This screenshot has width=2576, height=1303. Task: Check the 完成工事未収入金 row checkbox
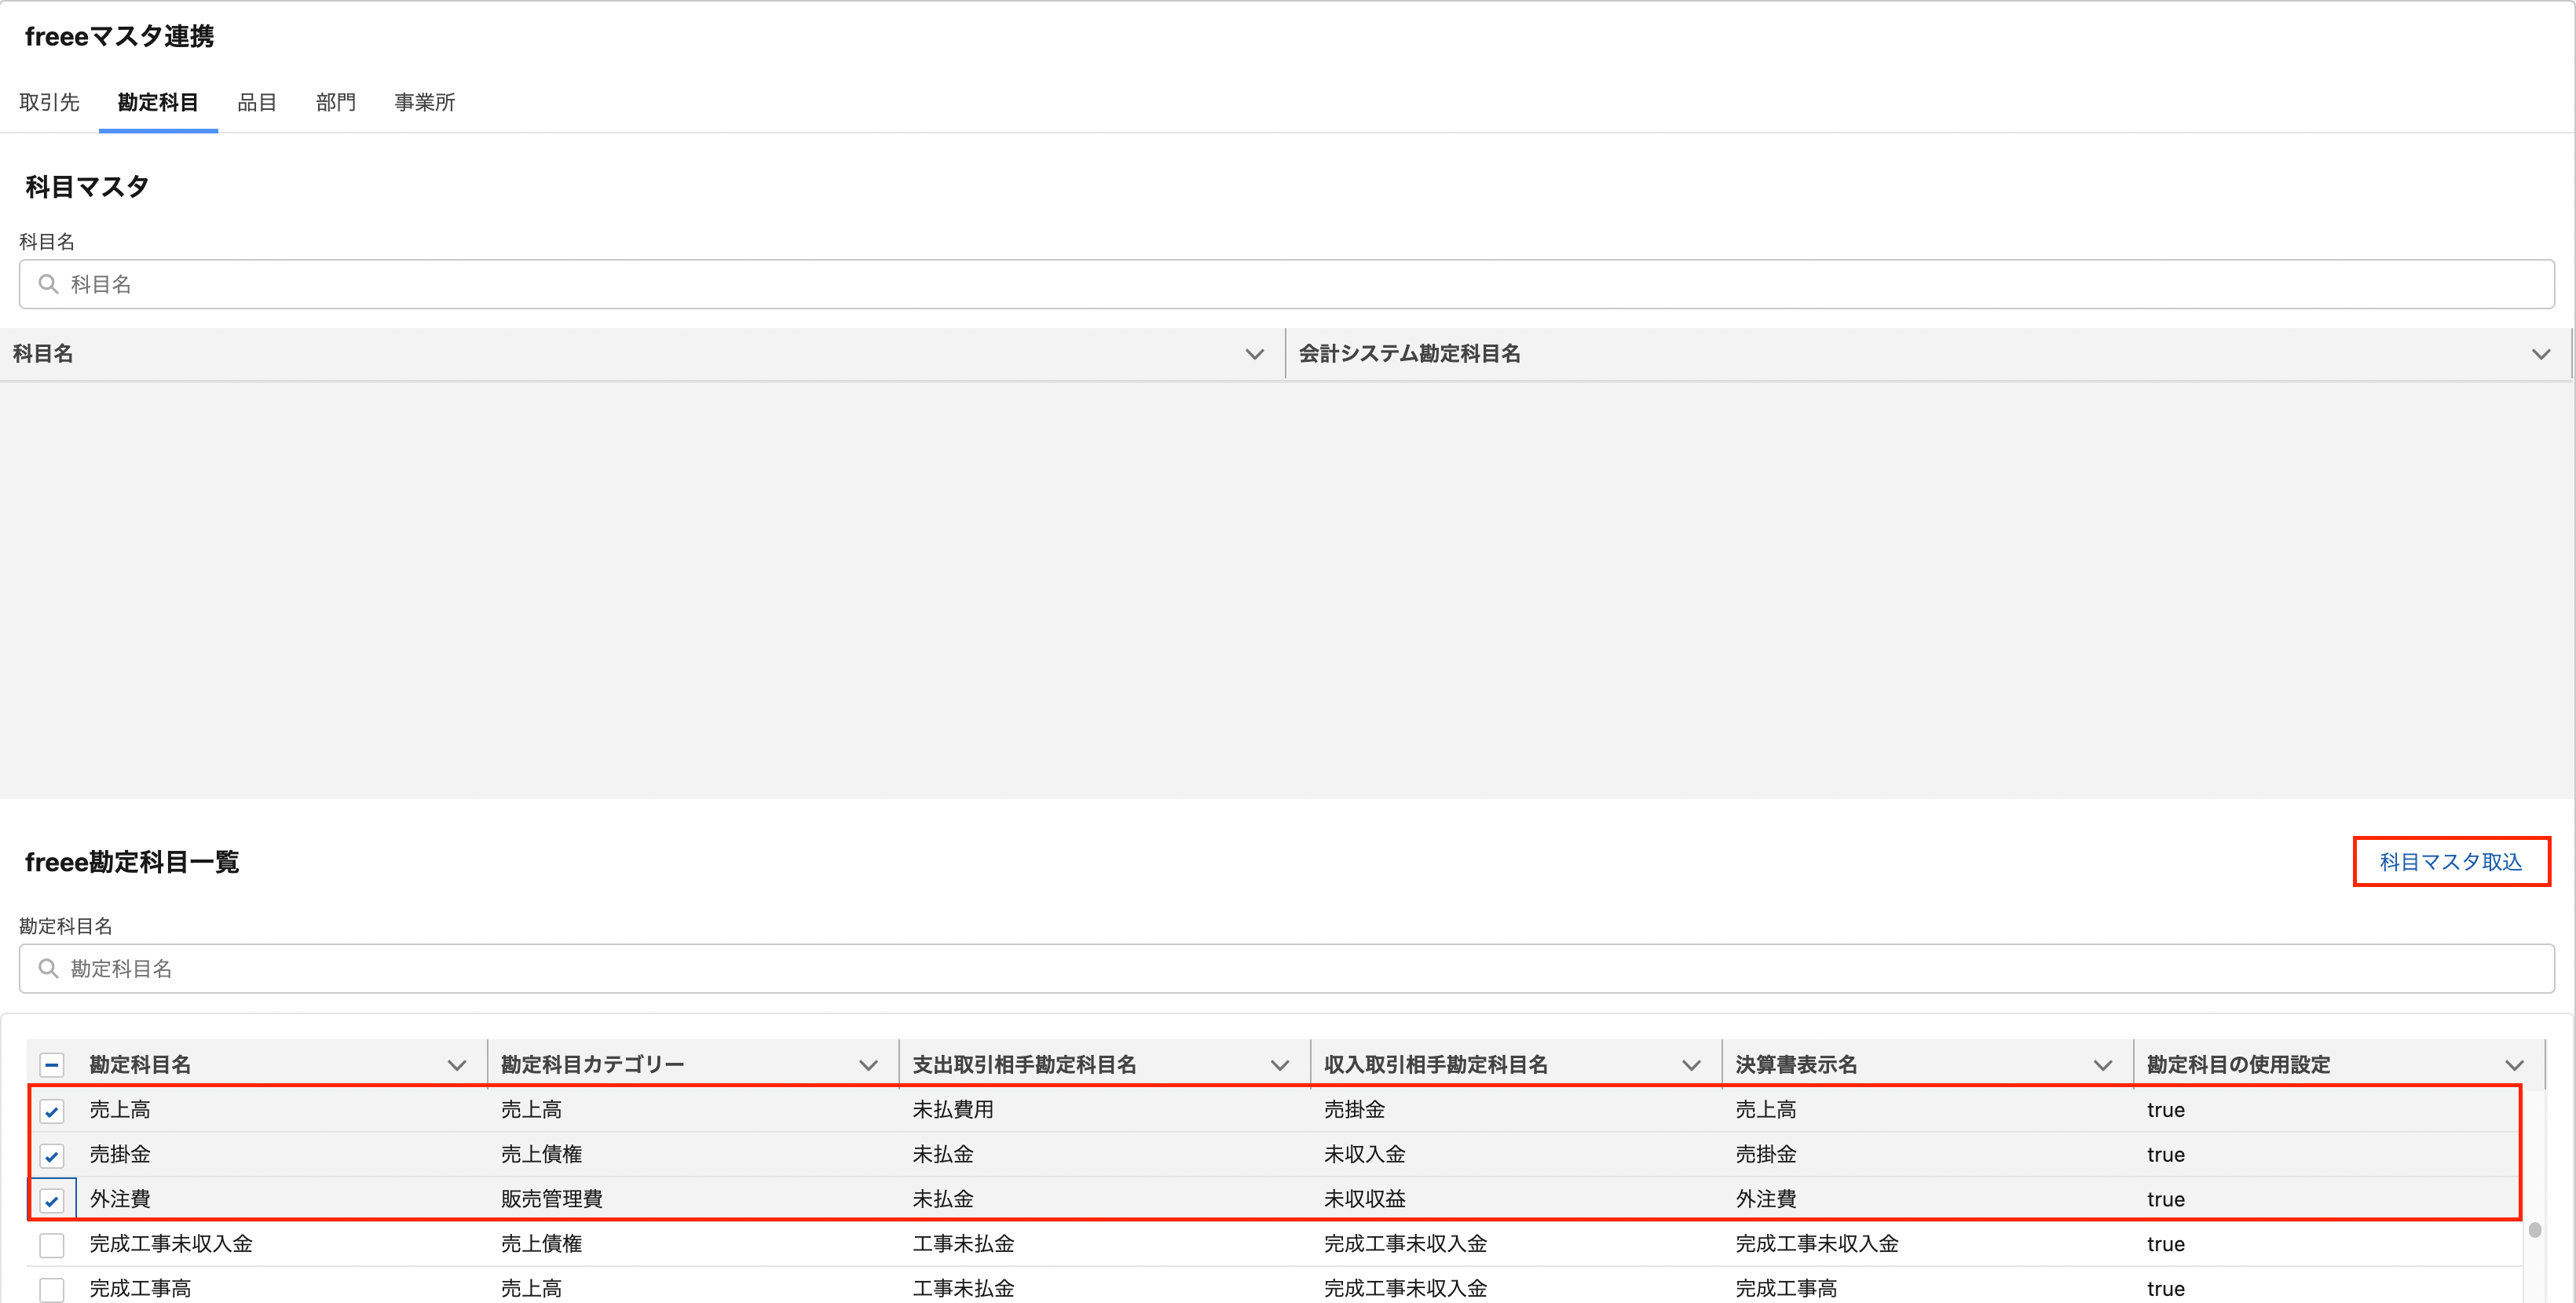[52, 1244]
